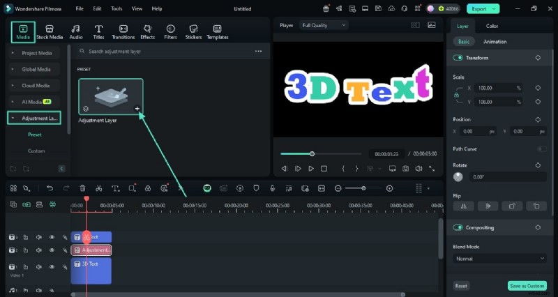The height and width of the screenshot is (297, 558).
Task: Toggle the Transform switch off
Action: pos(458,58)
